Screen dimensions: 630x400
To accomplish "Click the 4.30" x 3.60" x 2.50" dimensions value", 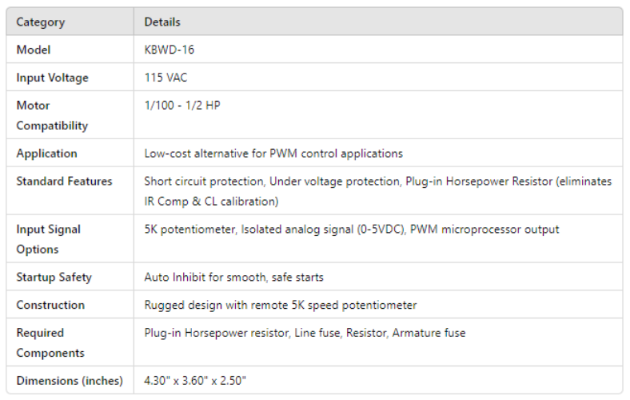I will tap(206, 381).
